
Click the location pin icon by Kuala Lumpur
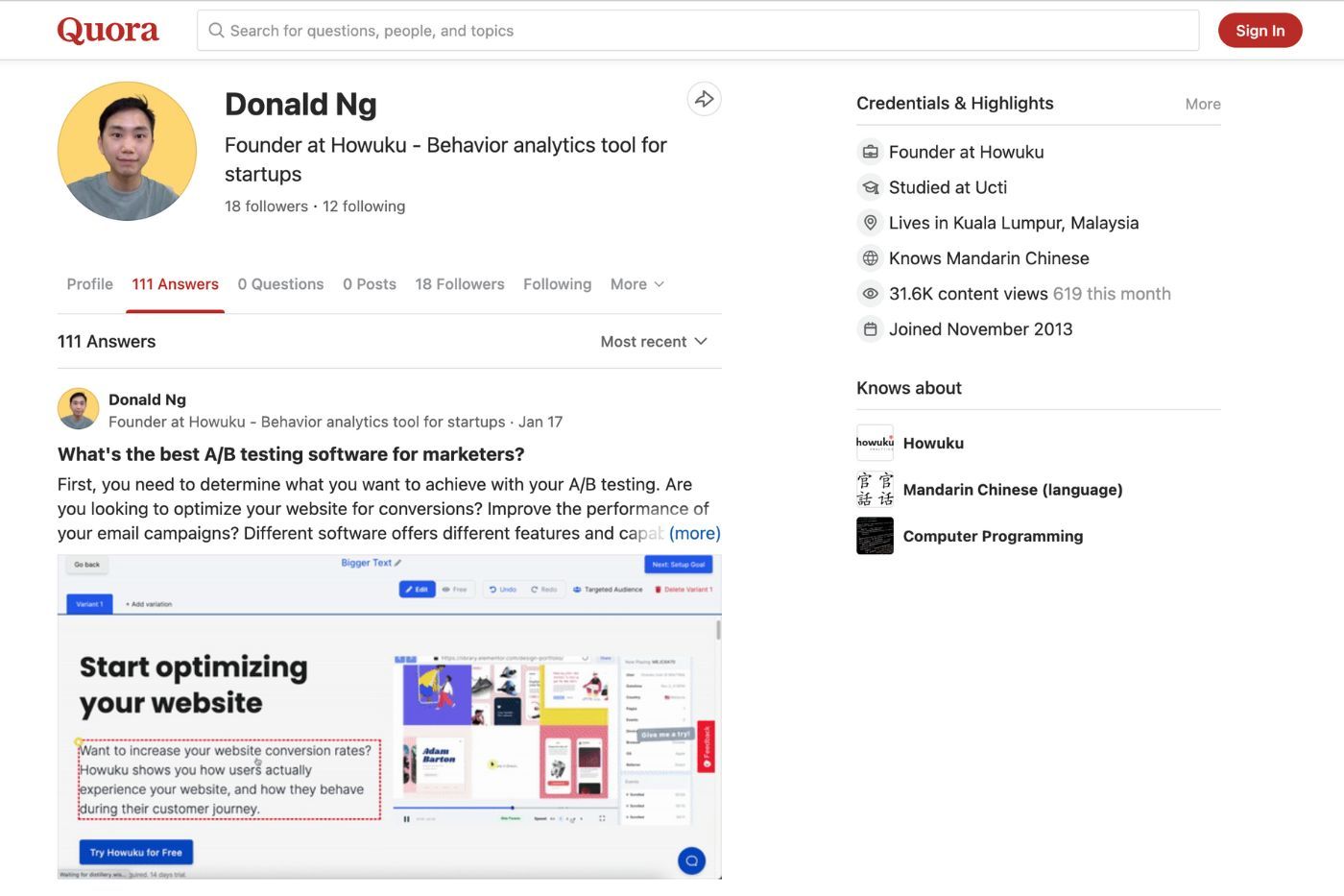(x=870, y=223)
